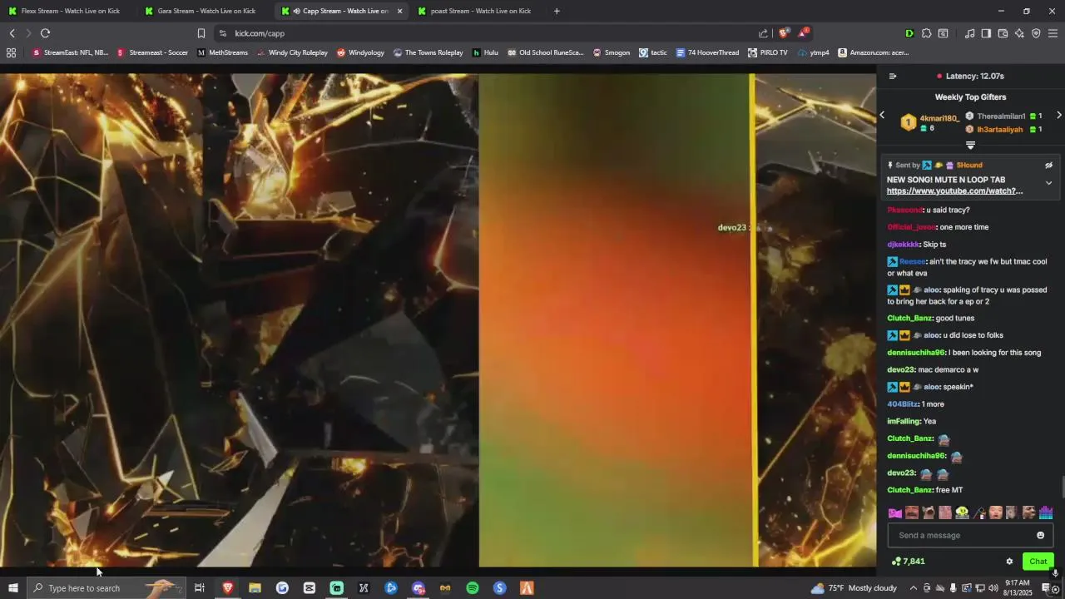Viewport: 1065px width, 599px height.
Task: Open the emoji picker in message box
Action: coord(1040,535)
